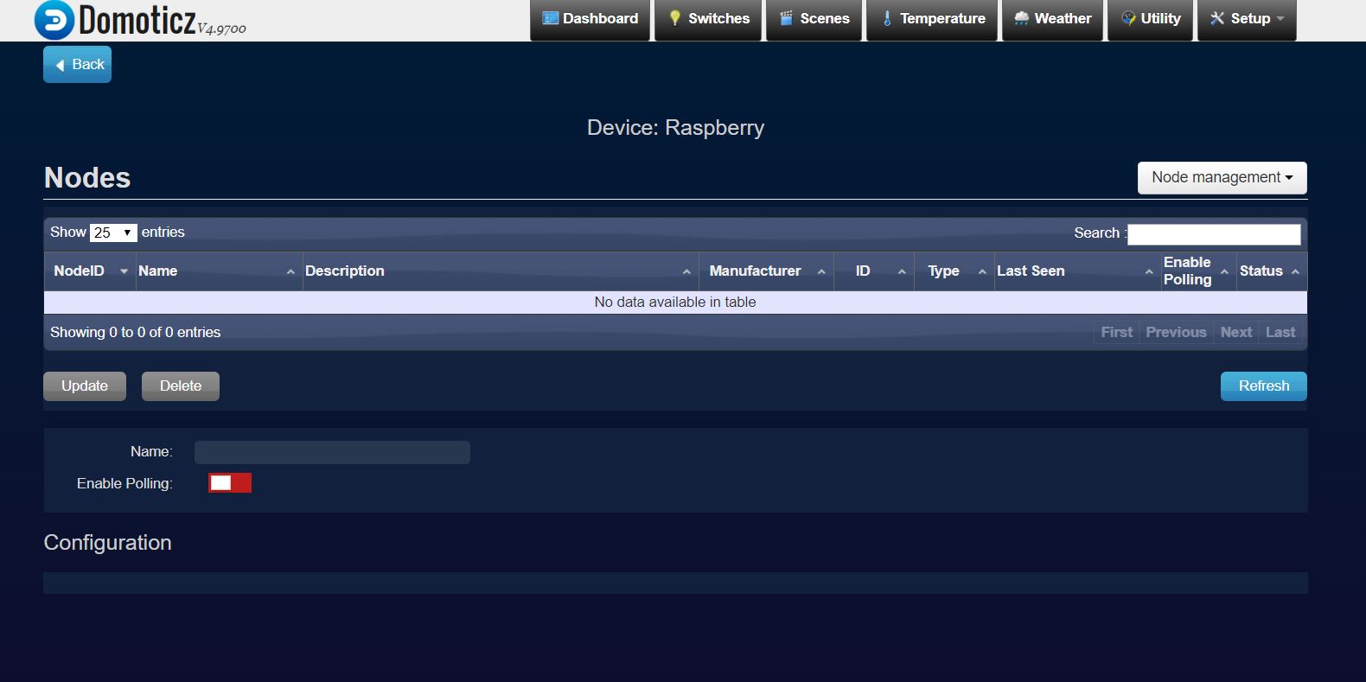Click the First pagination button
The height and width of the screenshot is (682, 1366).
pyautogui.click(x=1116, y=333)
